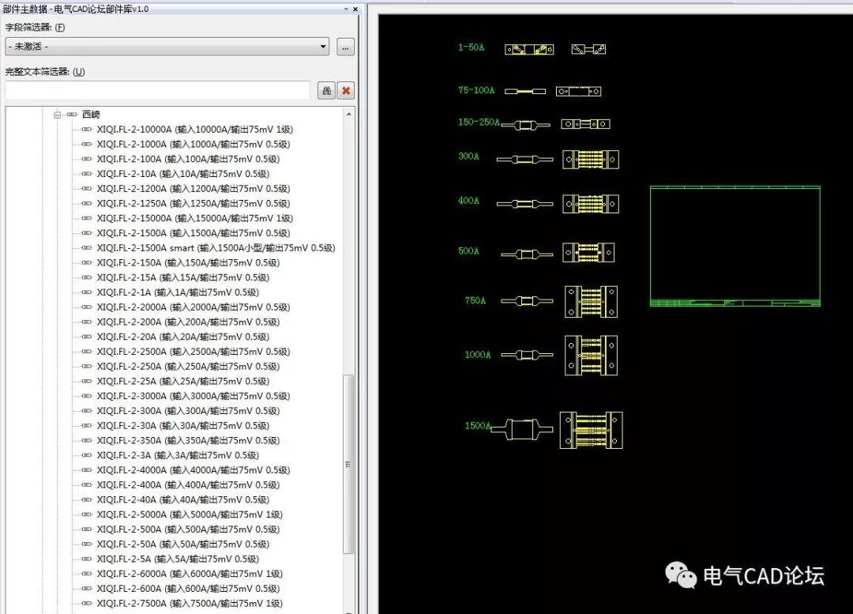Select the 300A shunt top-view symbol

click(590, 160)
